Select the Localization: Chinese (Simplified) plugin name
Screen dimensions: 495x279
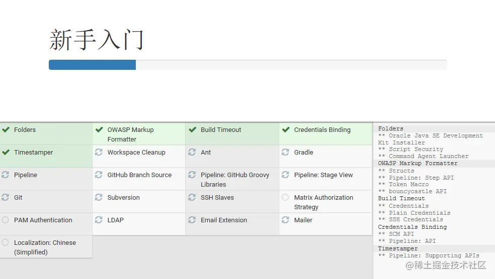coord(45,247)
